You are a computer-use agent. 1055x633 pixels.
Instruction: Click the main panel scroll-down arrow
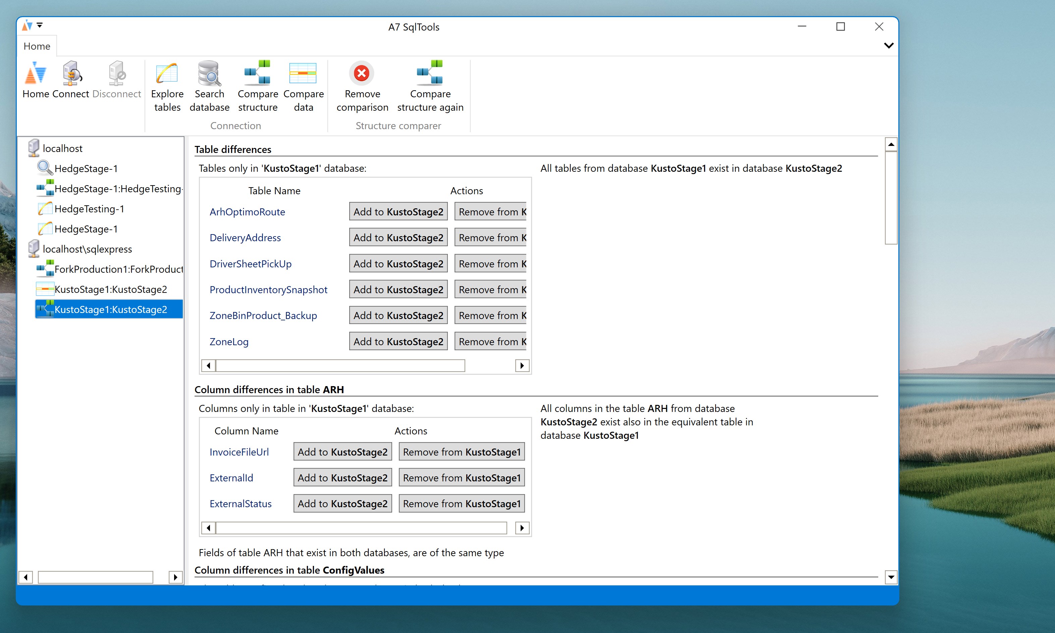[891, 577]
